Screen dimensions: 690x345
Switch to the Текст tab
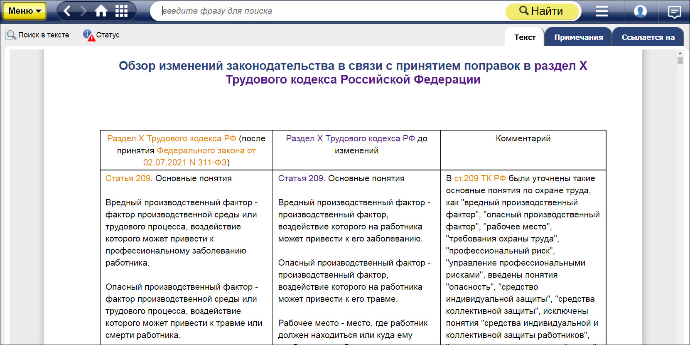(525, 37)
